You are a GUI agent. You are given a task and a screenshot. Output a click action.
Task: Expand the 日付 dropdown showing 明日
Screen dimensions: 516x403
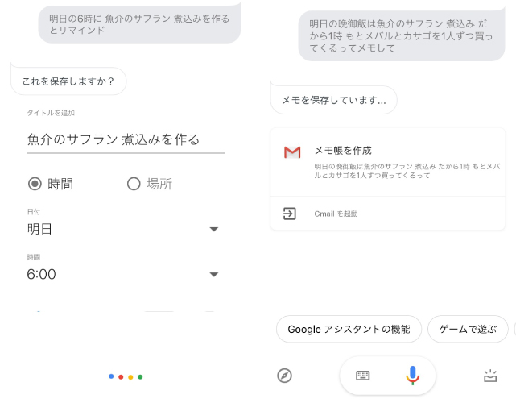coord(123,229)
